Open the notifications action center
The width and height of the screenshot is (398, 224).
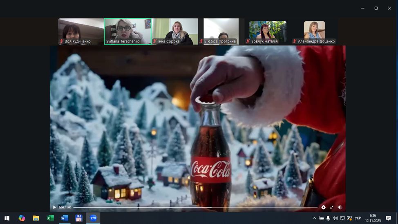388,218
